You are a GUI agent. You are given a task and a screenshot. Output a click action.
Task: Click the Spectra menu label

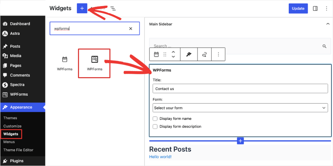[x=17, y=85]
